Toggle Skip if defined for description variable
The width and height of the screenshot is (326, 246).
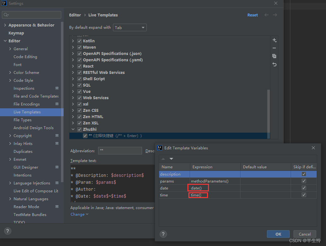tap(304, 174)
